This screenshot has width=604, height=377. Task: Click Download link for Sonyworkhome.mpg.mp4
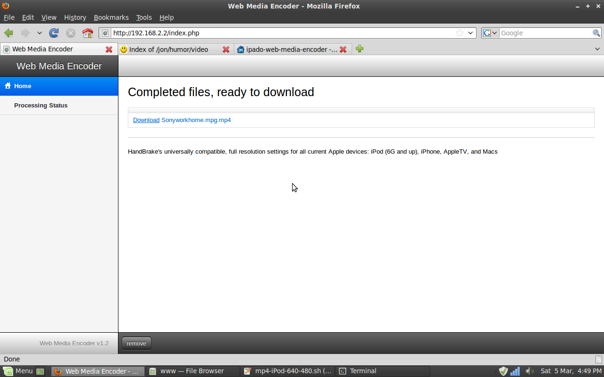[x=146, y=120]
